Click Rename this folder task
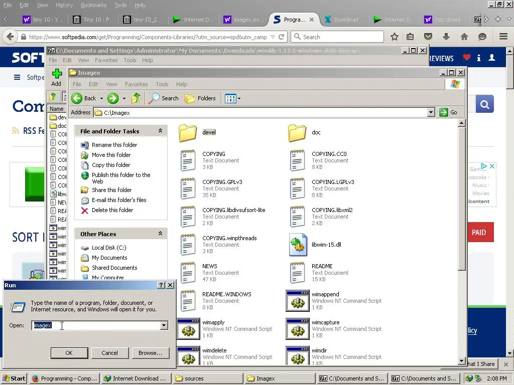Viewport: 514px width, 385px height. pos(114,145)
